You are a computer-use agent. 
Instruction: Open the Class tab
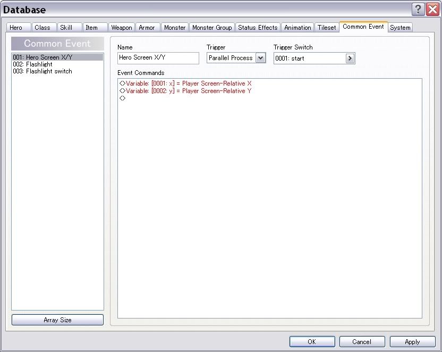(42, 28)
